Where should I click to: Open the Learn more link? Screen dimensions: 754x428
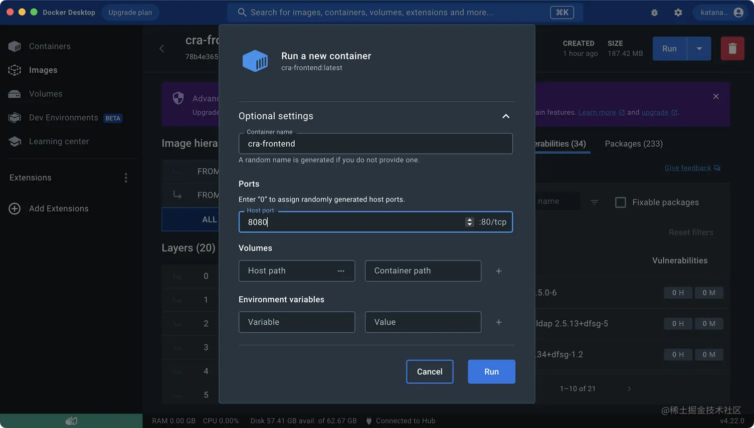click(601, 113)
